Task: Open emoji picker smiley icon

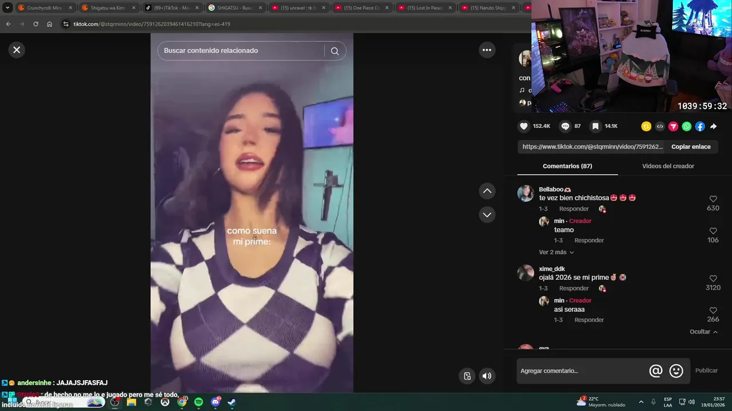Action: click(676, 371)
